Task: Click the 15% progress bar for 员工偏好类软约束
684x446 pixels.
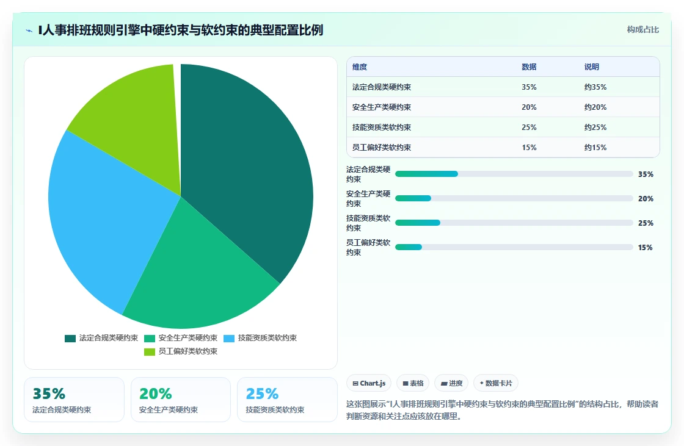Action: (514, 247)
